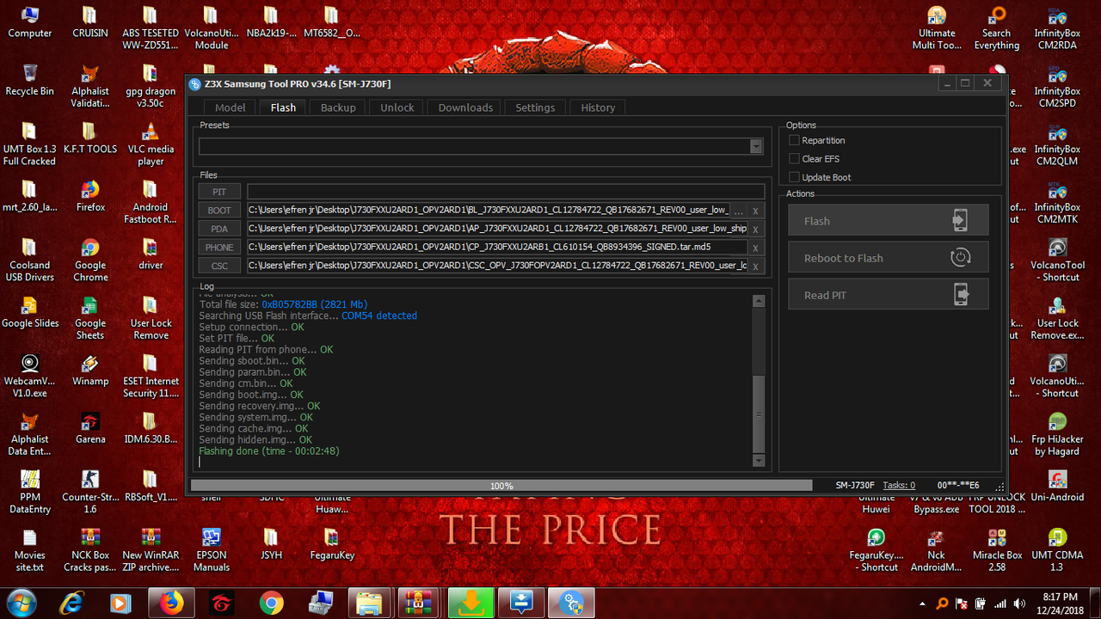Click the 100% progress bar

501,486
